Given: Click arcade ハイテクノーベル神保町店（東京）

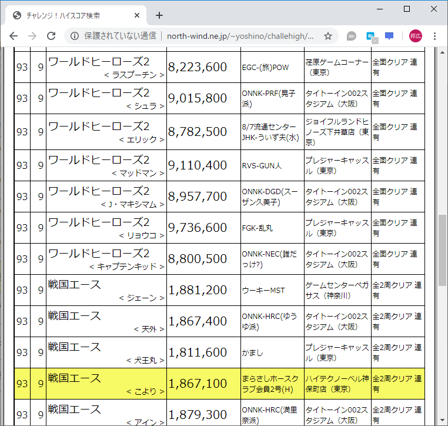Looking at the screenshot, I should point(337,384).
